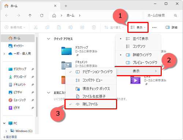Screen dimensions: 183x140
Task: Toggle プレビュー ウィンドウ pane option
Action: [x=138, y=63]
